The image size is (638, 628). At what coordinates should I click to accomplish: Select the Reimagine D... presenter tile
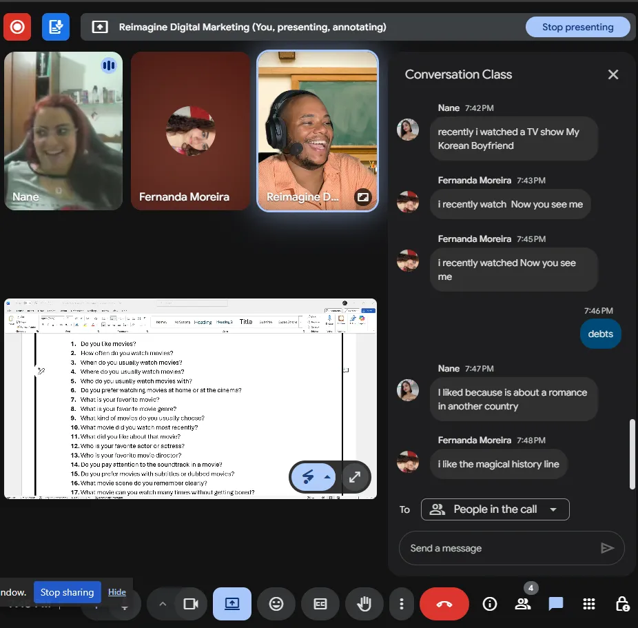[x=318, y=131]
